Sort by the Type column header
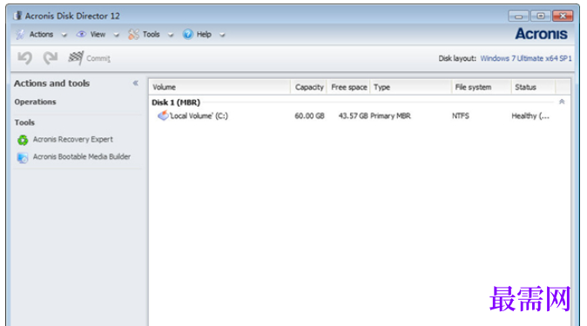Screen dimensions: 587x326 411,87
